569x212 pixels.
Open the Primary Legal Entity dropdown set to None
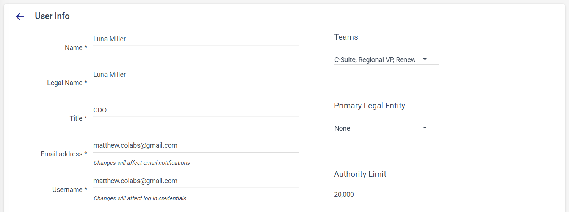(375, 128)
